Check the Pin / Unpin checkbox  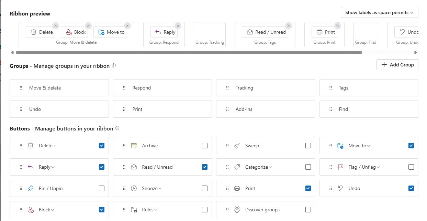point(102,188)
